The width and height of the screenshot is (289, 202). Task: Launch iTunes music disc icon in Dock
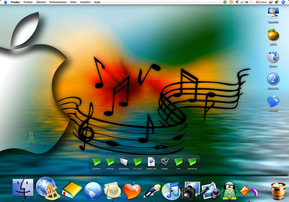pos(171,191)
